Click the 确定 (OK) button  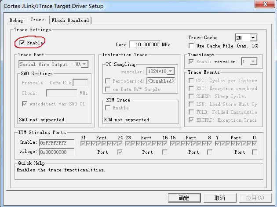click(x=184, y=198)
